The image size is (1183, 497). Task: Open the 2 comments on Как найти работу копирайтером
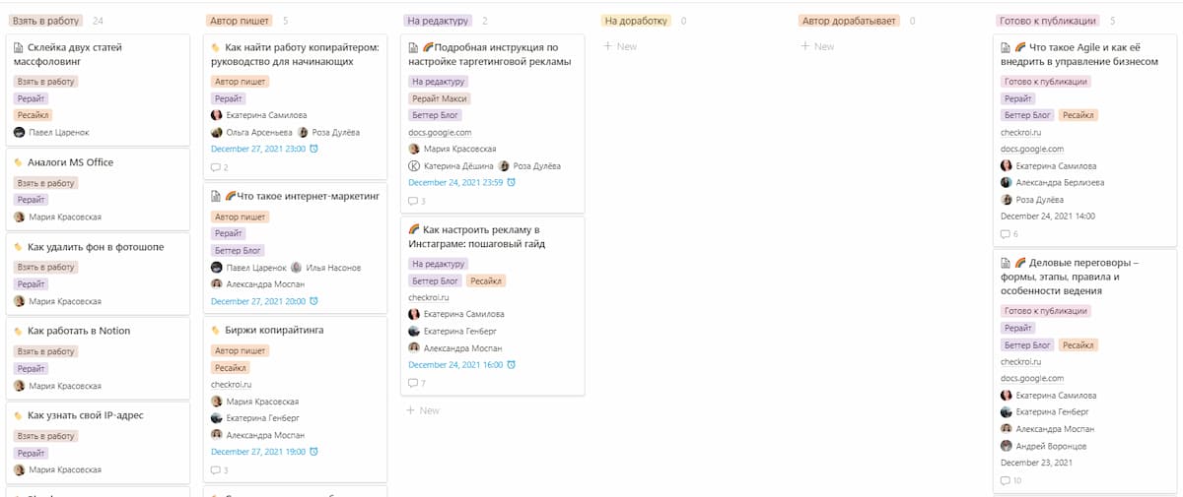click(x=220, y=167)
